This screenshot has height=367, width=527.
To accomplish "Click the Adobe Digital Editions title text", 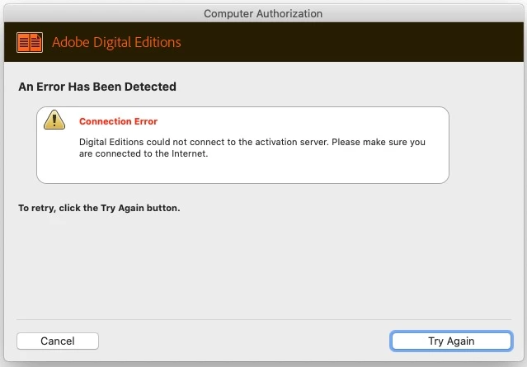I will click(x=116, y=42).
